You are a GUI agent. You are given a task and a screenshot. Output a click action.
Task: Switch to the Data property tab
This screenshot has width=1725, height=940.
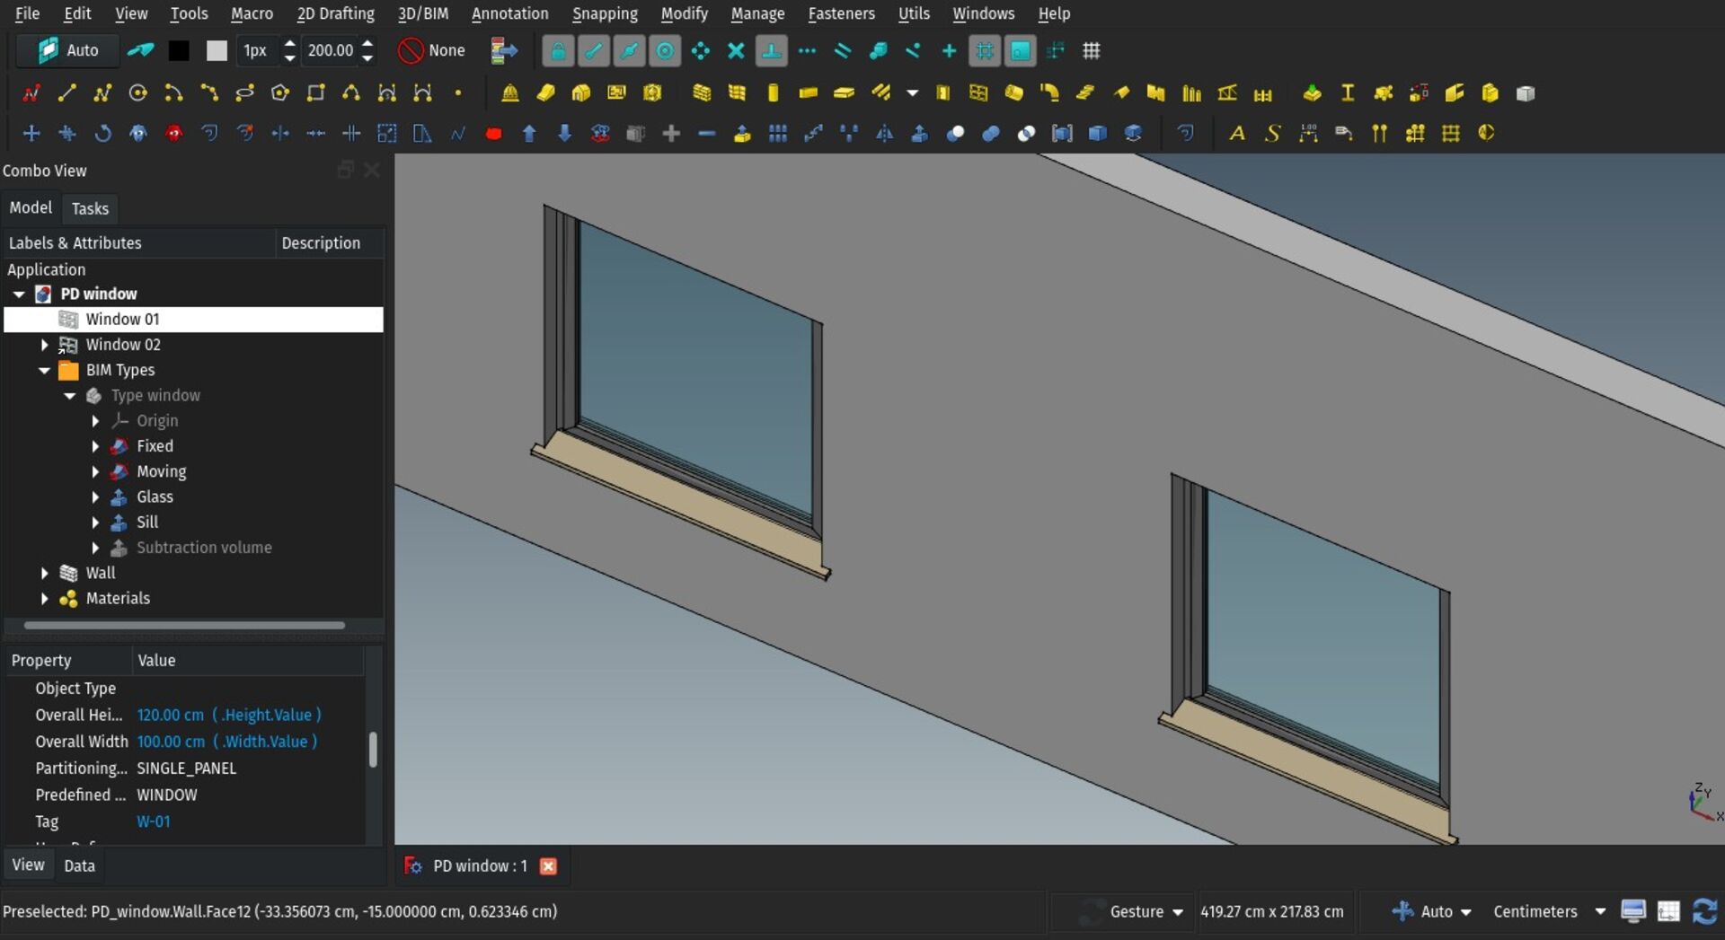click(x=79, y=865)
